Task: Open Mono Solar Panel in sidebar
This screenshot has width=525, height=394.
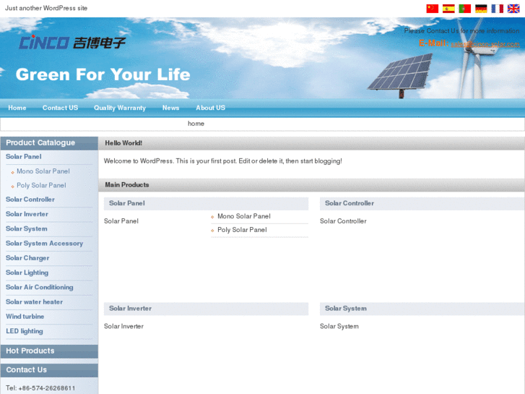Action: (x=43, y=171)
